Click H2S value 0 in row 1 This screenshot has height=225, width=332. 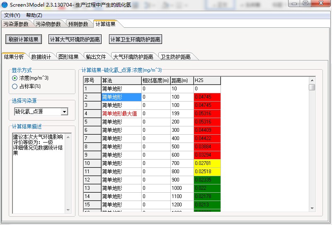[207, 89]
